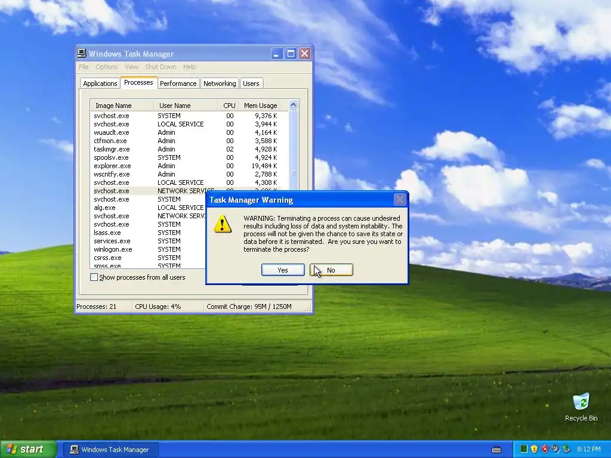Image resolution: width=611 pixels, height=458 pixels.
Task: Select the ctfmon.exe process
Action: click(110, 141)
